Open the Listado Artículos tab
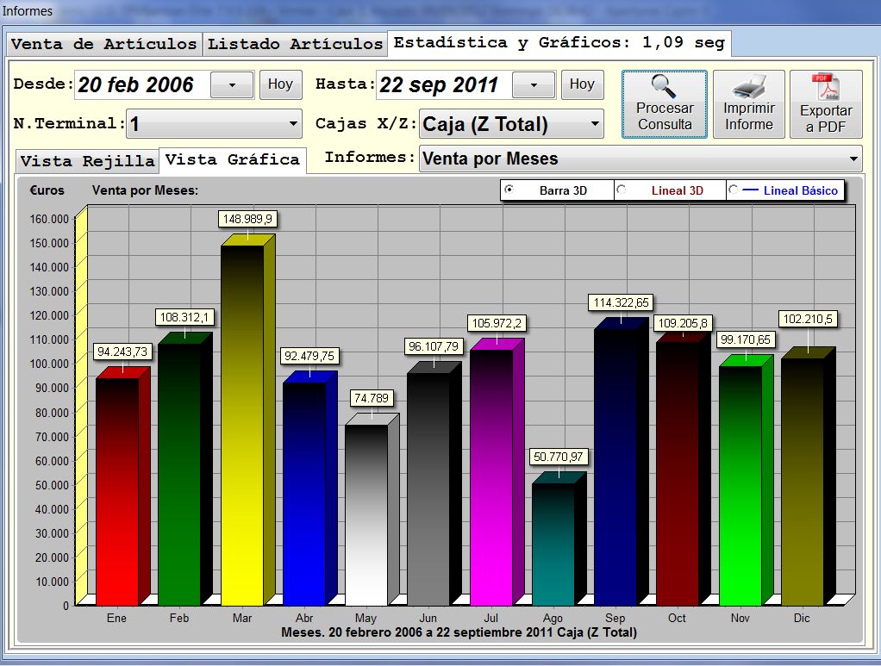The width and height of the screenshot is (881, 666). click(x=295, y=44)
